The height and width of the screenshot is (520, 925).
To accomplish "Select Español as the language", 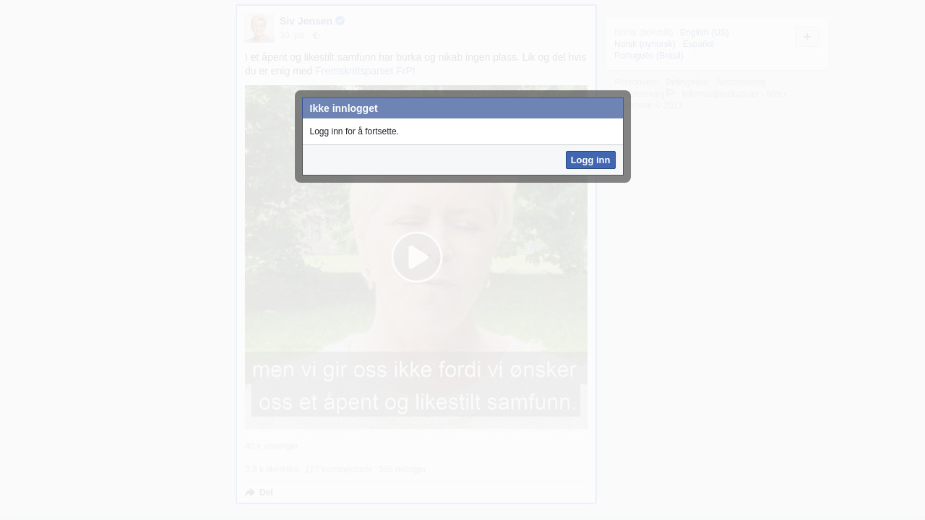I will tap(697, 44).
